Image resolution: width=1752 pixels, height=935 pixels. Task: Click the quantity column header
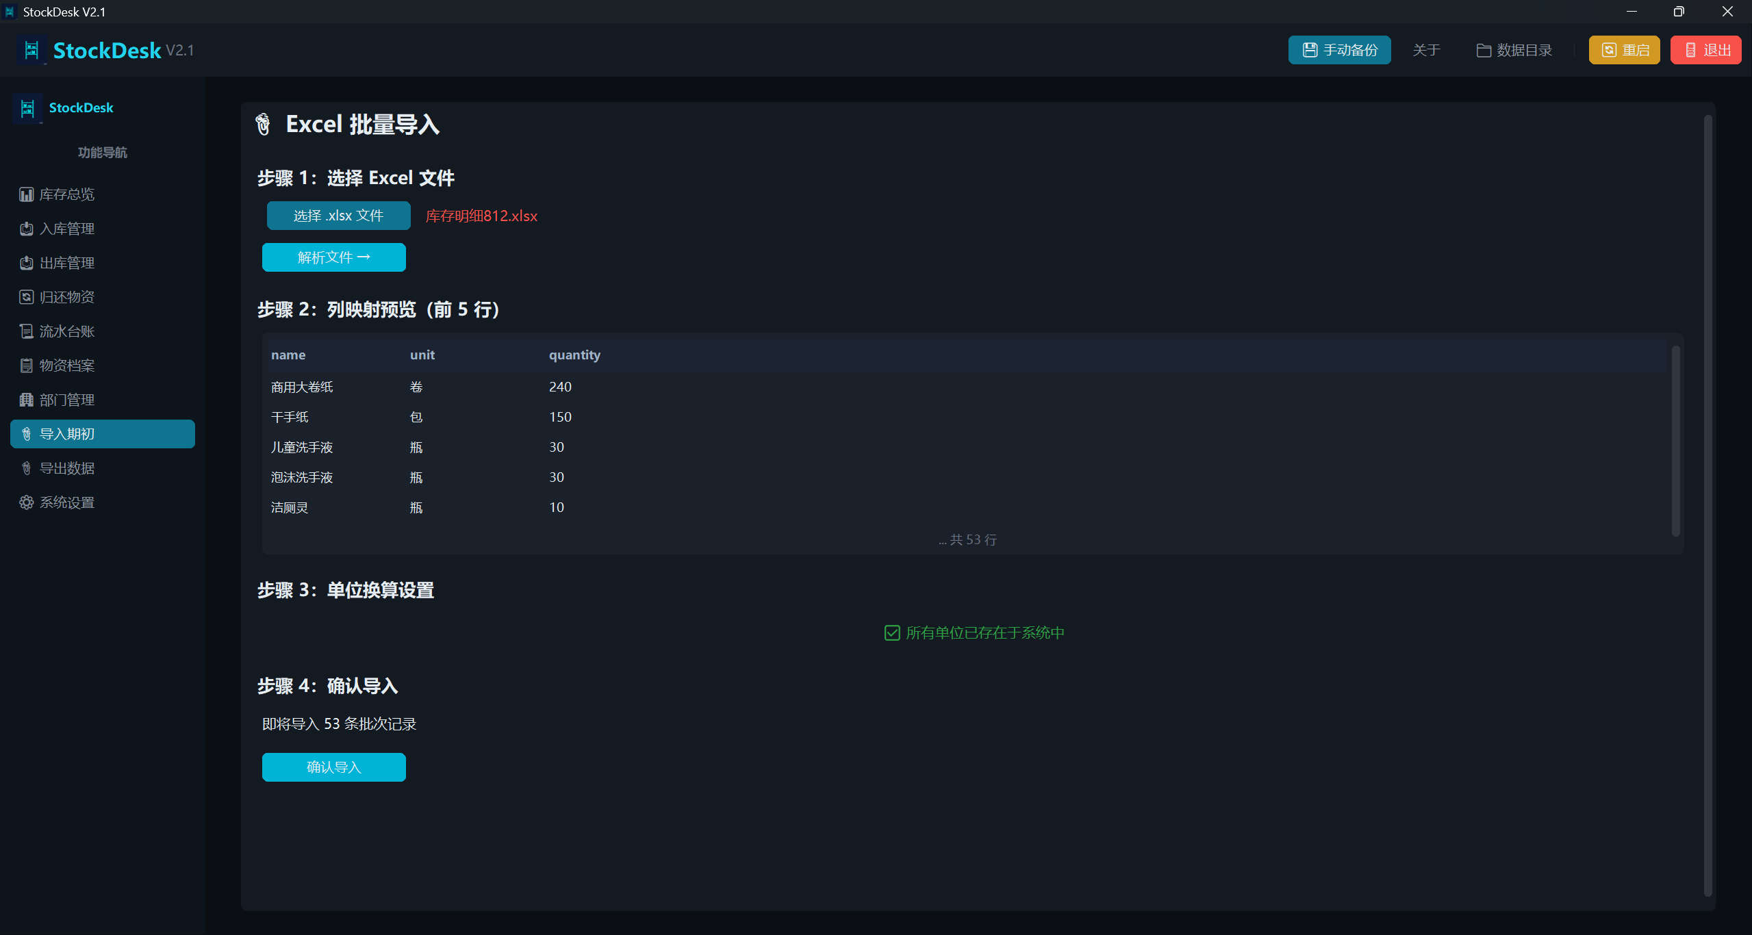tap(574, 355)
